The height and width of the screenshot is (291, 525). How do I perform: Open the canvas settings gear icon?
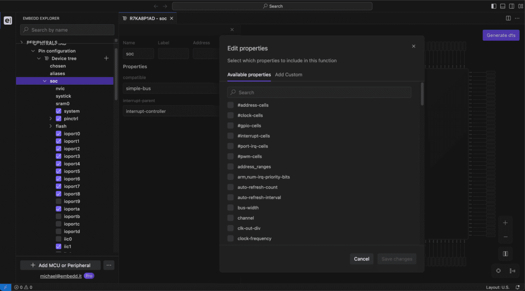click(498, 271)
